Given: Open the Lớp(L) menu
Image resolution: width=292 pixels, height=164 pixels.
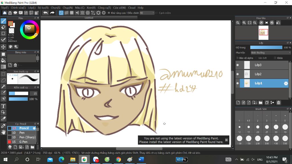Looking at the screenshot, I should coord(32,8).
